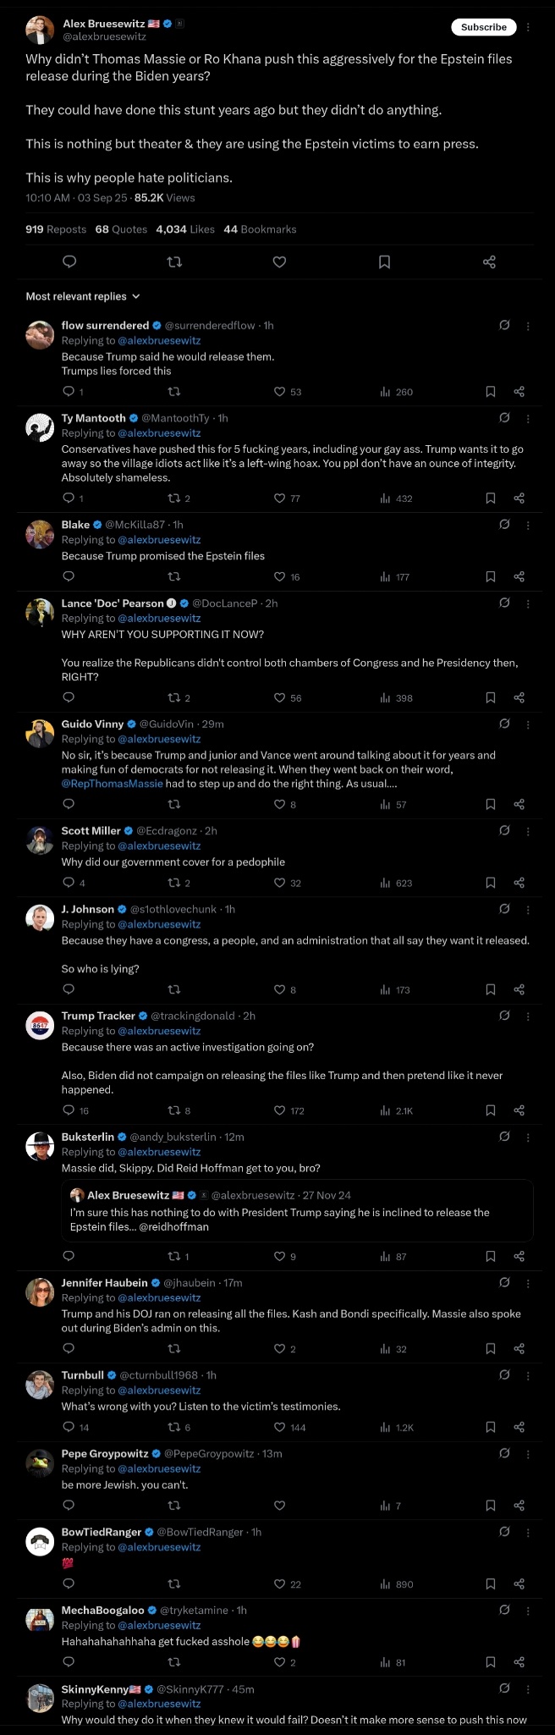Open Jennifer Haubein's profile picture

click(x=40, y=1292)
